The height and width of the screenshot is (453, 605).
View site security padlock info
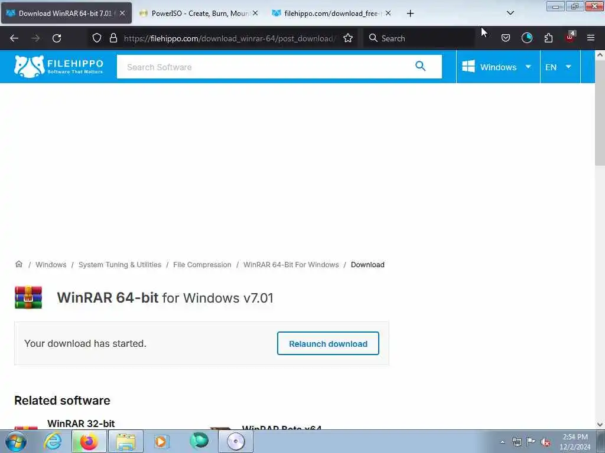113,38
